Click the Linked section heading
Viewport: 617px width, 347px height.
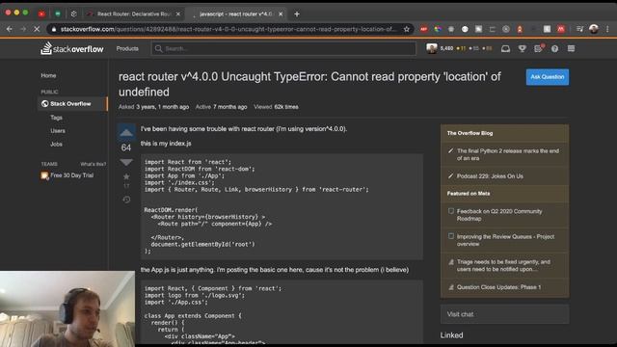tap(451, 335)
